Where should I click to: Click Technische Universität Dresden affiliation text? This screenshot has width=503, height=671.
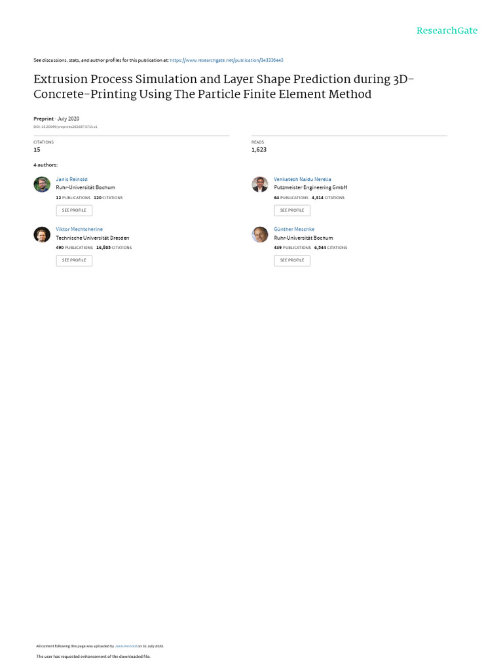coord(92,238)
